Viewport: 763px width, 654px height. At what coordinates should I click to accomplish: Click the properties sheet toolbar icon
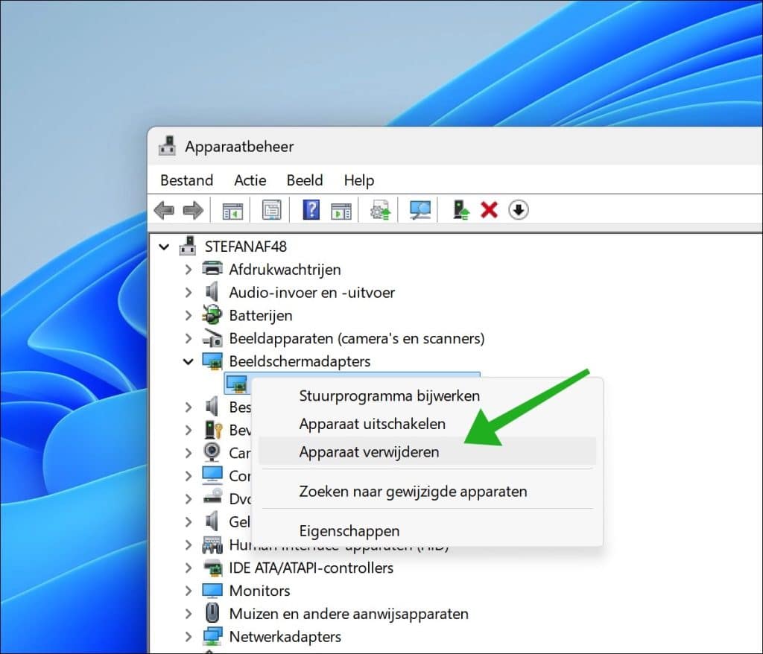(x=271, y=211)
